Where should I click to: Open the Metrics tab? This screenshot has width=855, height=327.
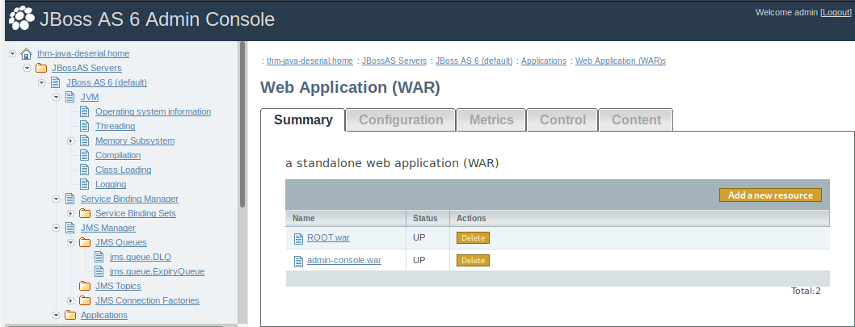coord(491,119)
